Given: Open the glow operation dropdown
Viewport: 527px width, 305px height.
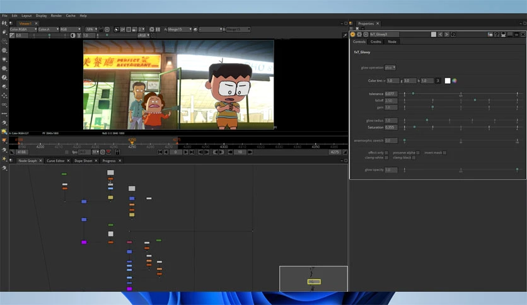Looking at the screenshot, I should point(390,67).
